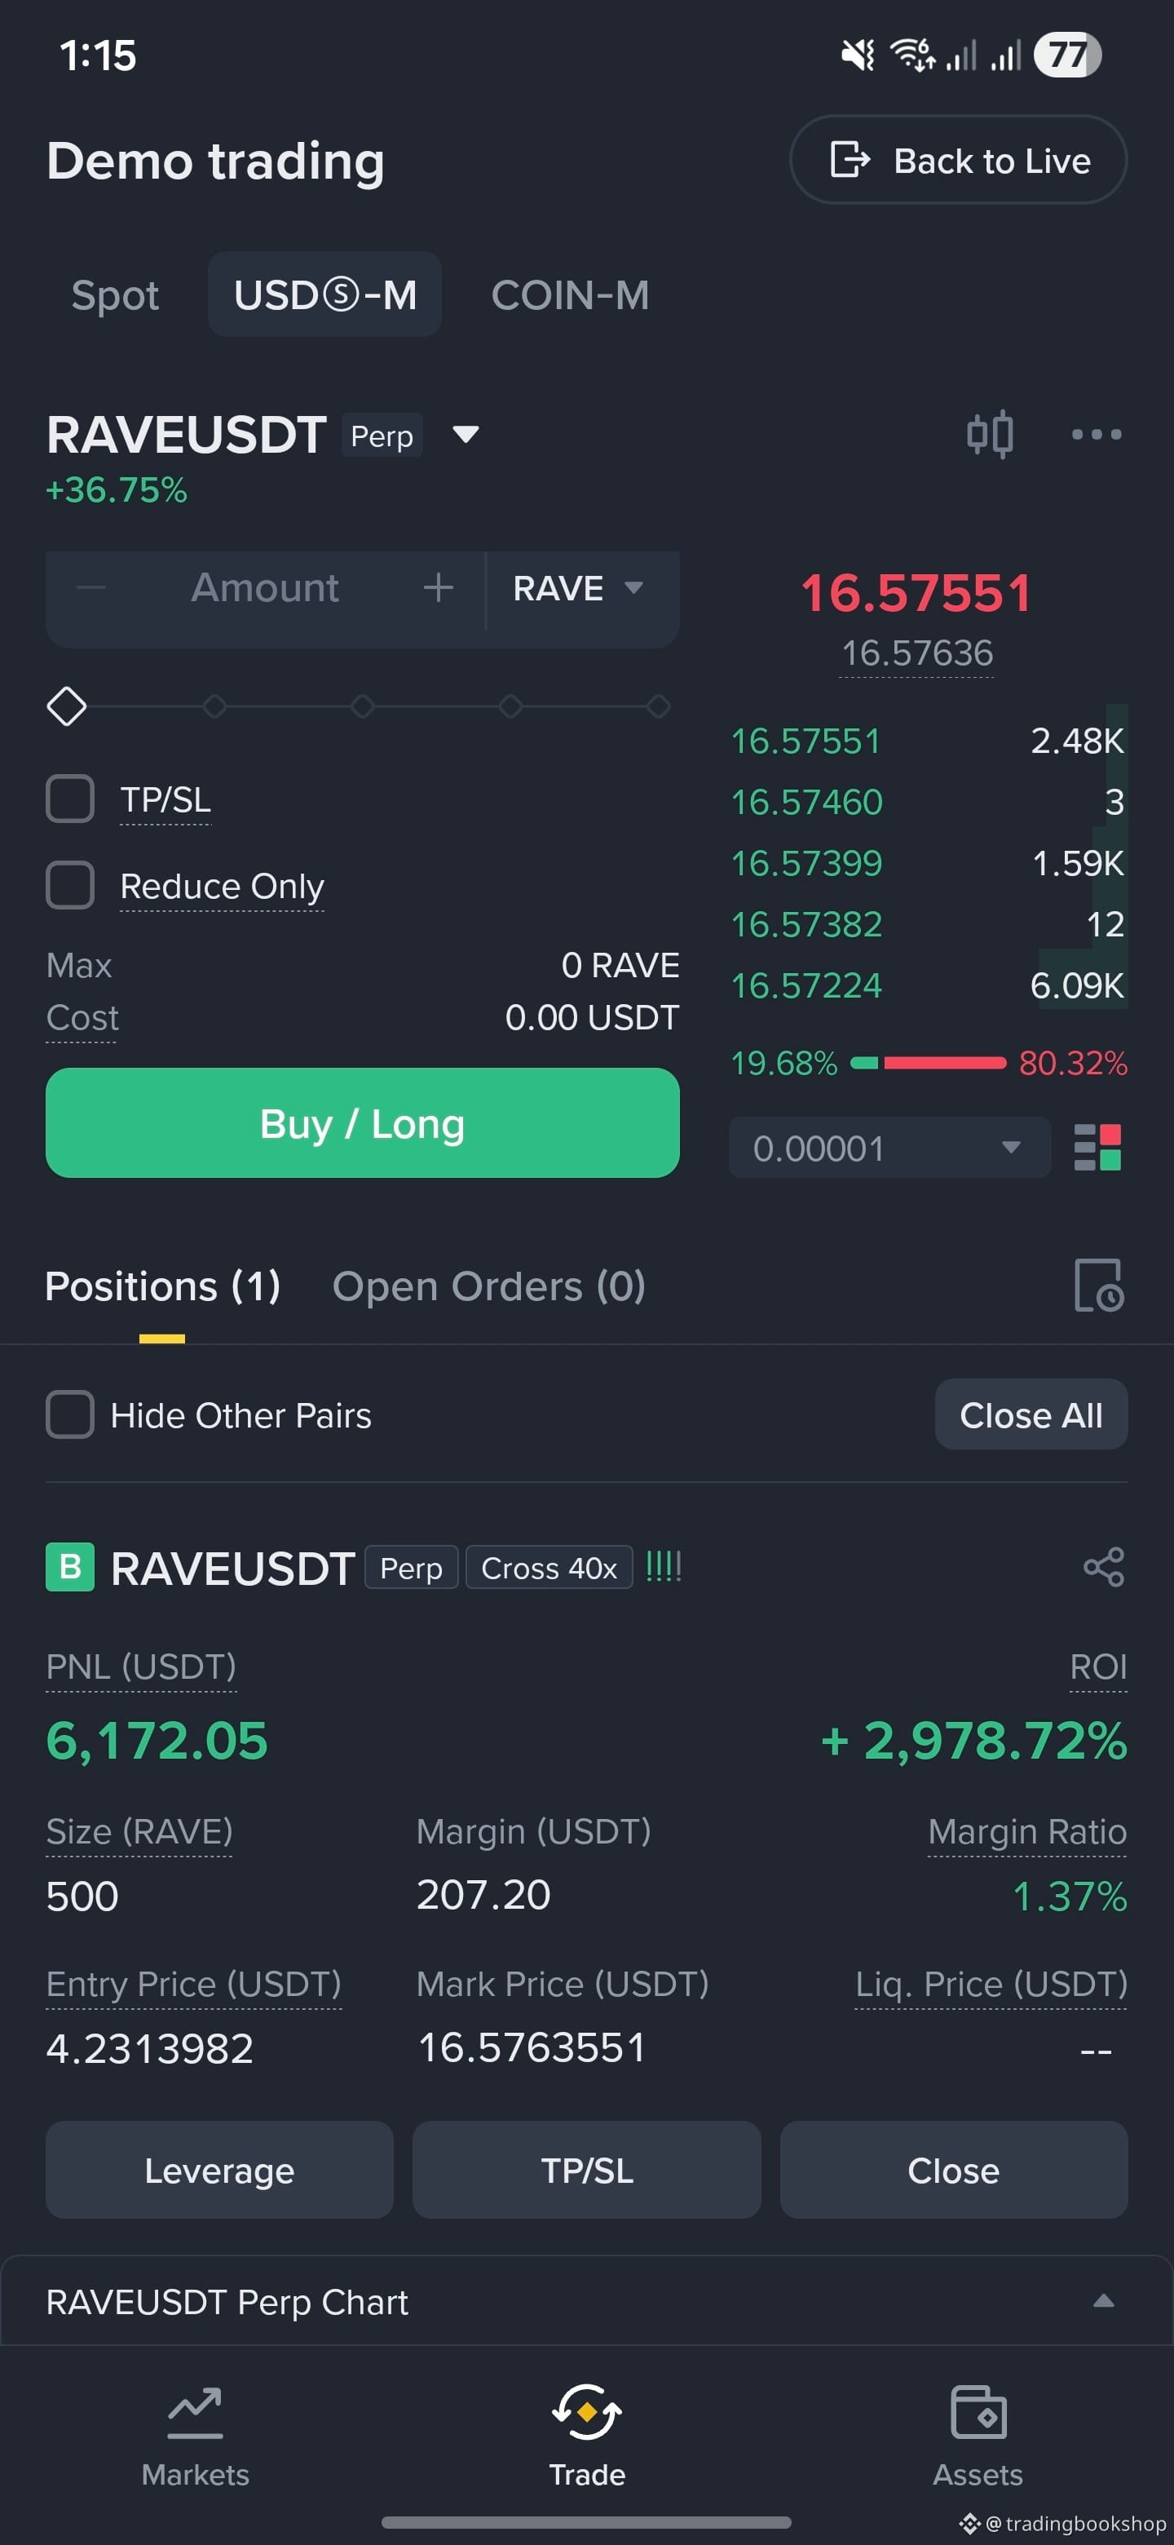Switch to the COIN-M tab
Image resolution: width=1174 pixels, height=2545 pixels.
pos(570,294)
